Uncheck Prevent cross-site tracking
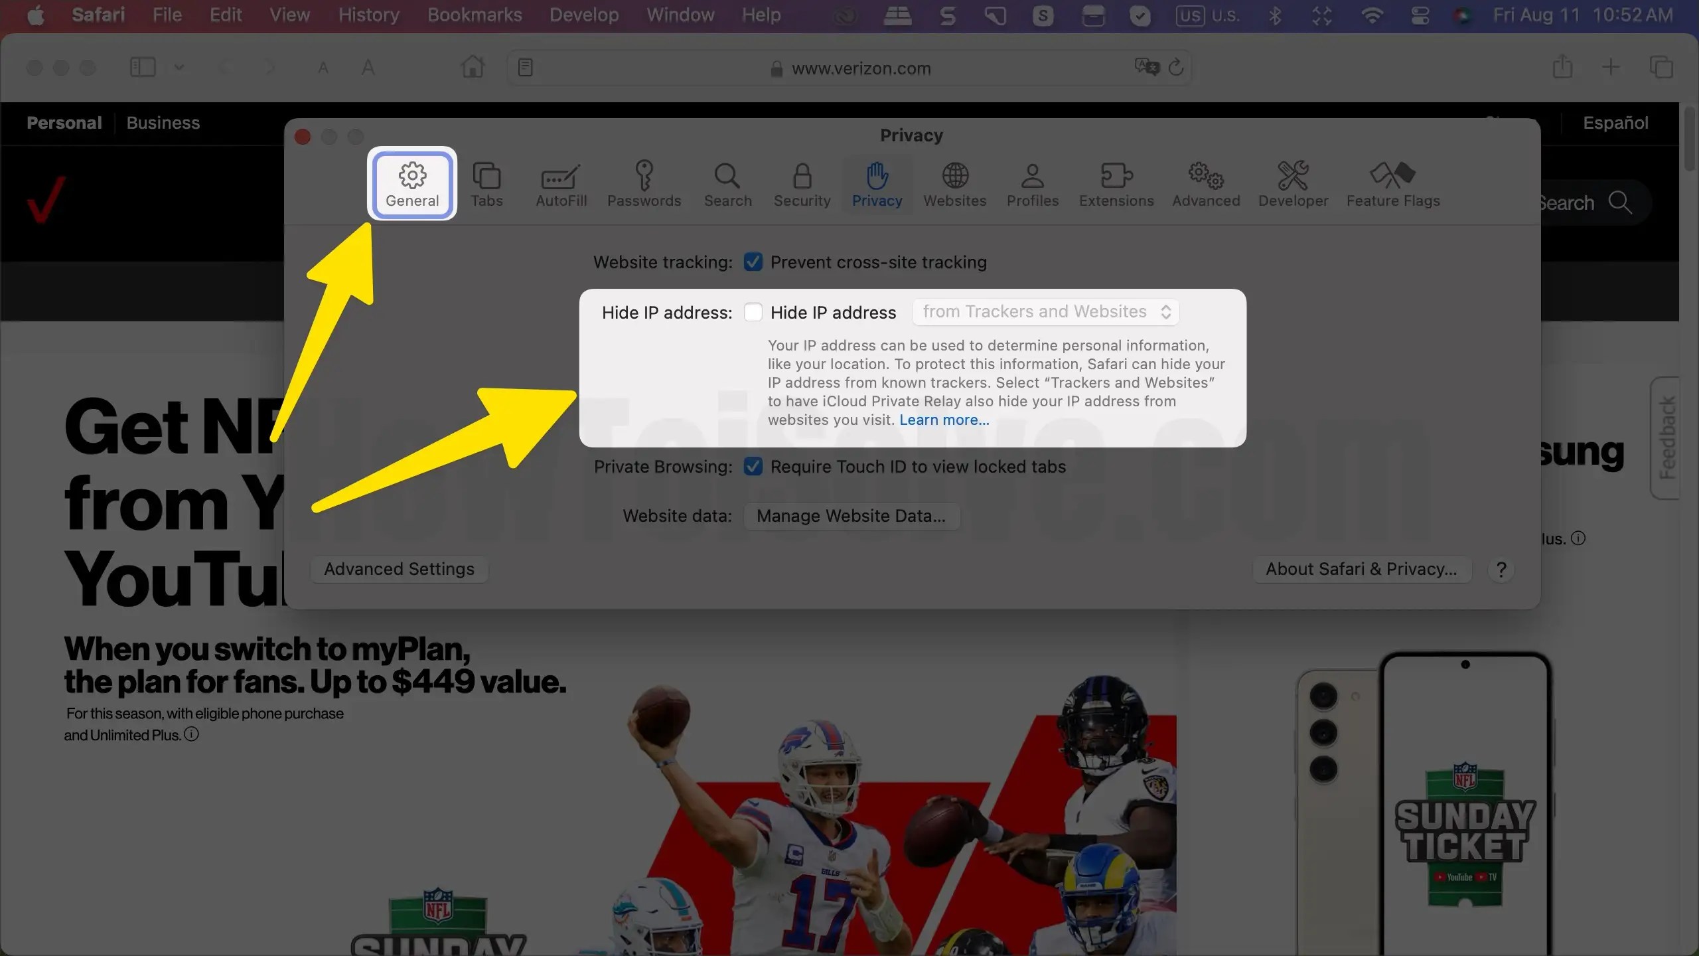Viewport: 1699px width, 956px height. [x=752, y=262]
